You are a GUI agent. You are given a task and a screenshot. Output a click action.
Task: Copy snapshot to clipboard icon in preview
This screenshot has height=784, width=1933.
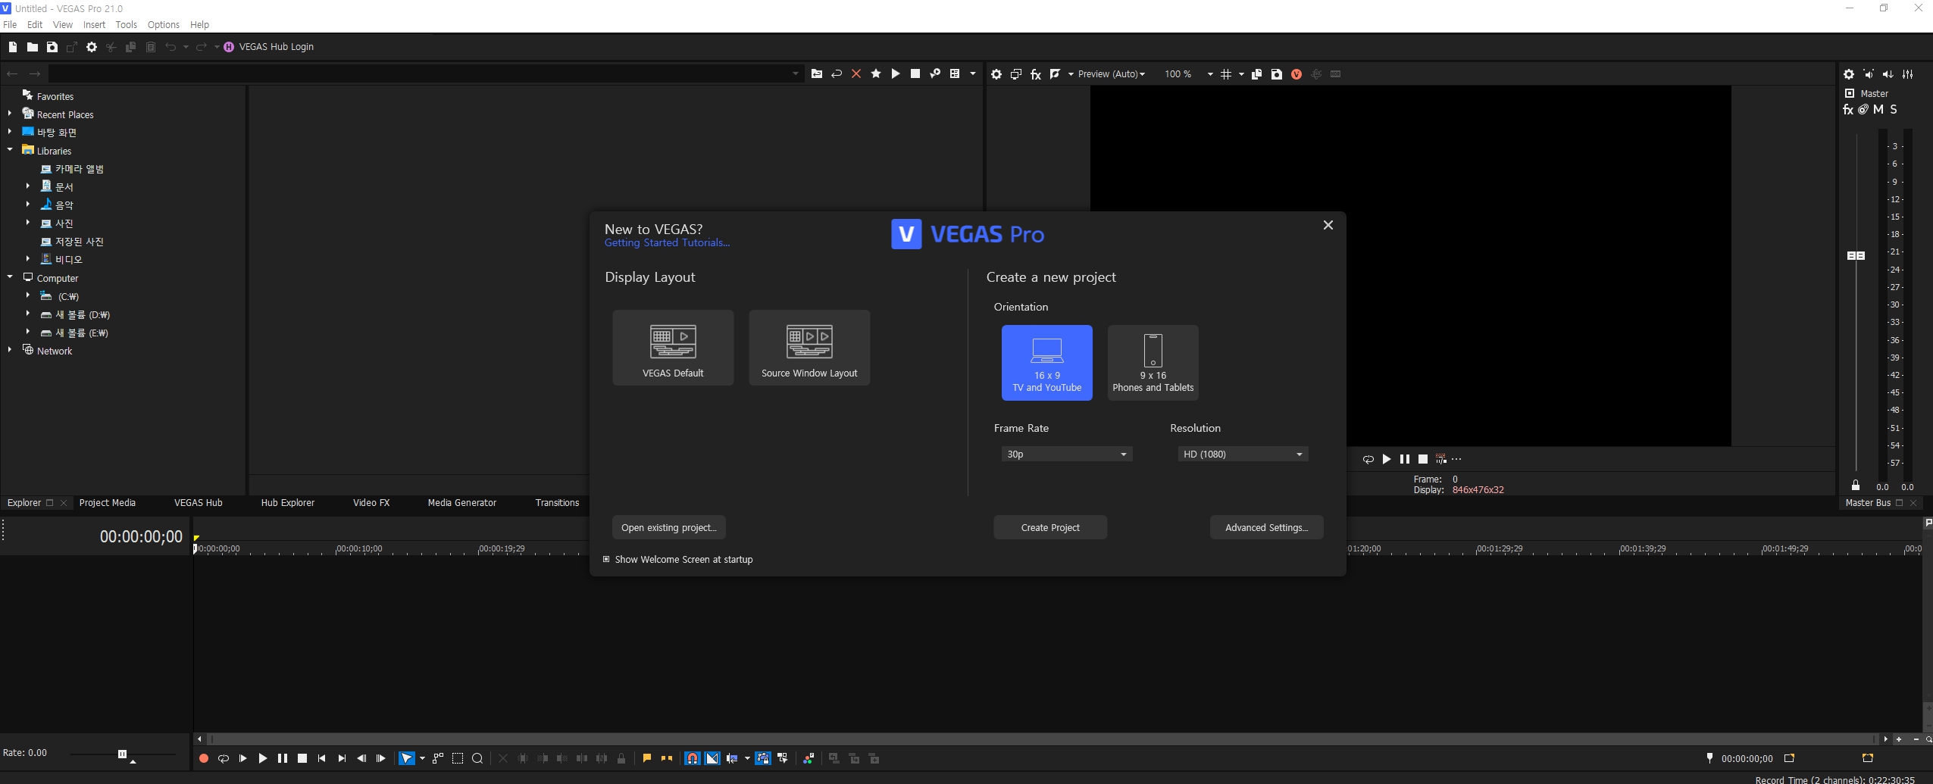point(1257,74)
